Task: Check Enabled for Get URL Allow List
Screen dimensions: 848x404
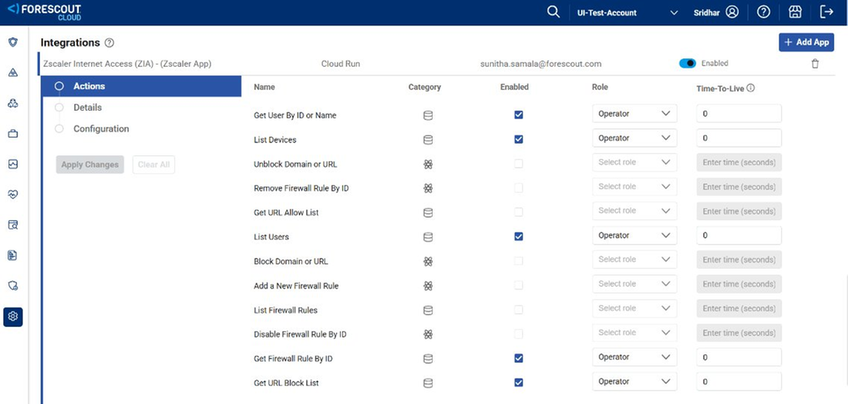Action: [519, 212]
